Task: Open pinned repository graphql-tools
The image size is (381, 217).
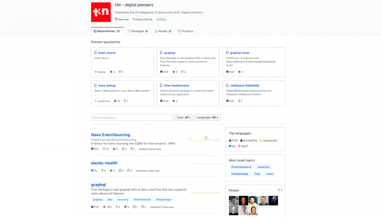Action: click(240, 53)
